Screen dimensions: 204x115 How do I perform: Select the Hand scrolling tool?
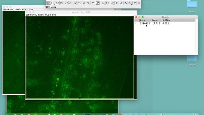93,3
